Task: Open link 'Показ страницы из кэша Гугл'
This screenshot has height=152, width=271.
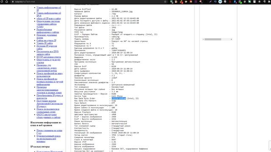Action: click(49, 132)
